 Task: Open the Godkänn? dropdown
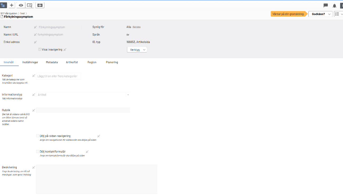320,14
